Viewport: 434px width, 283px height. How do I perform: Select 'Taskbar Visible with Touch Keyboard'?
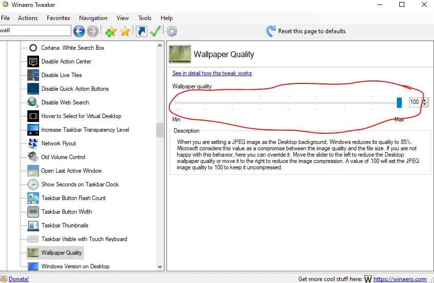84,239
